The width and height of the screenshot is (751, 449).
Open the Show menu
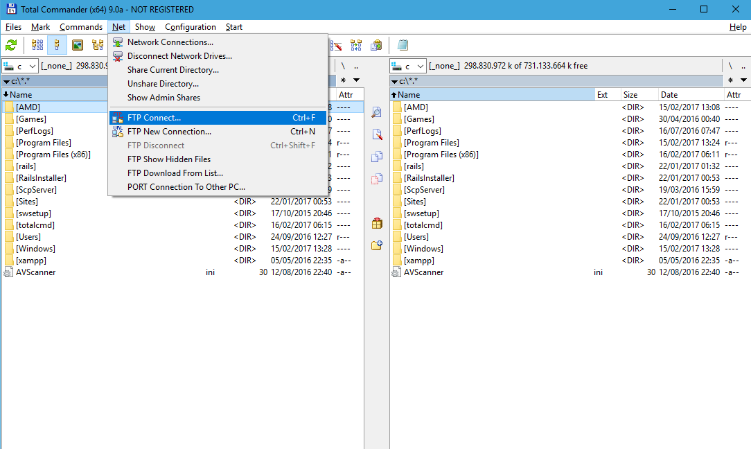tap(145, 27)
